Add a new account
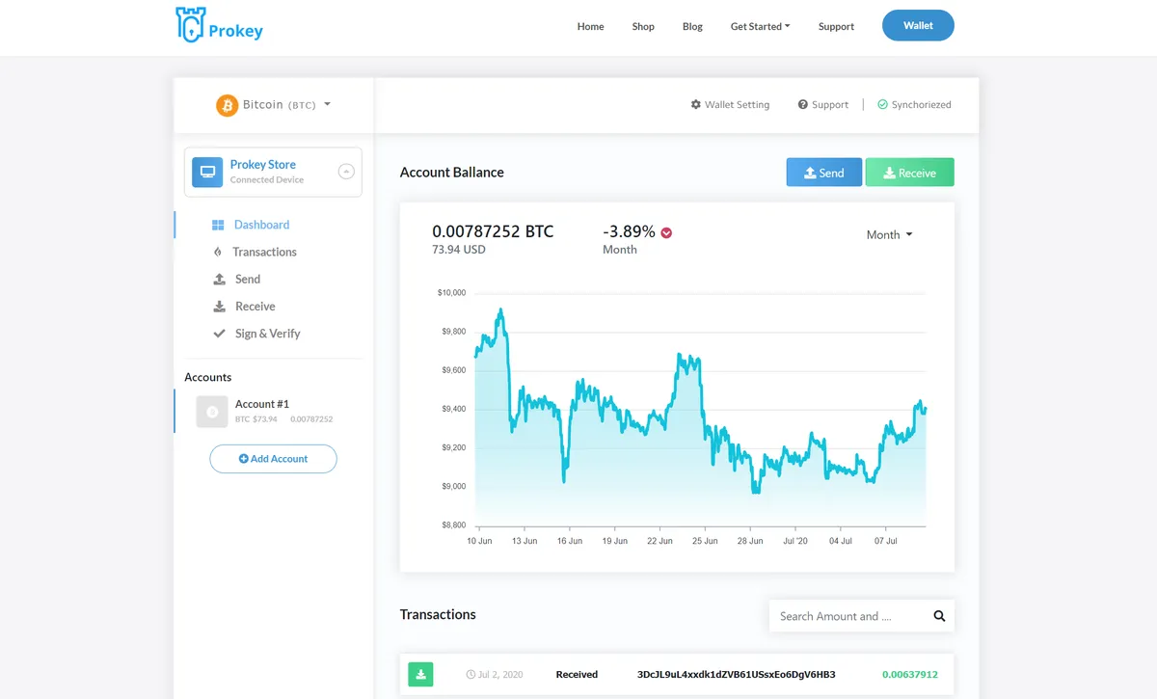 pos(273,459)
